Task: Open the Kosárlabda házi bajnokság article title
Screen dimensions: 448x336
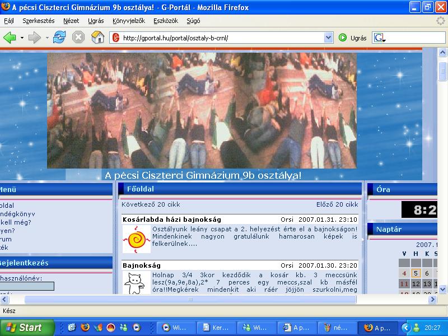Action: (x=172, y=220)
